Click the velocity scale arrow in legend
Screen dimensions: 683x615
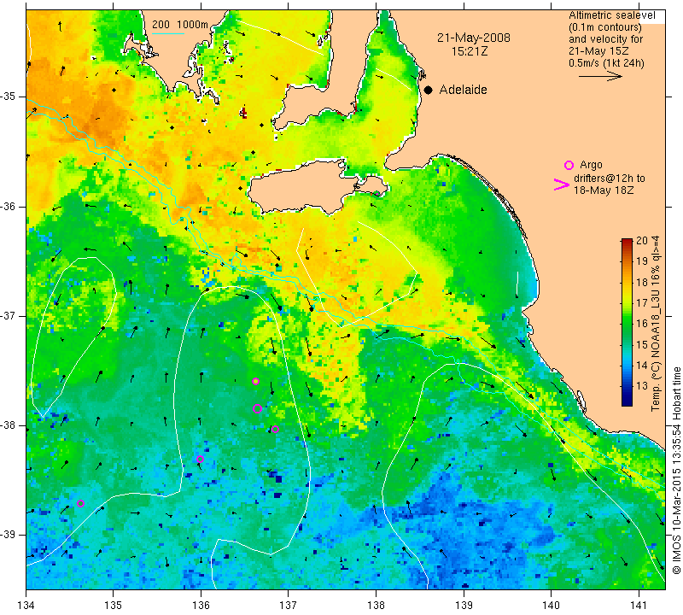tap(600, 76)
